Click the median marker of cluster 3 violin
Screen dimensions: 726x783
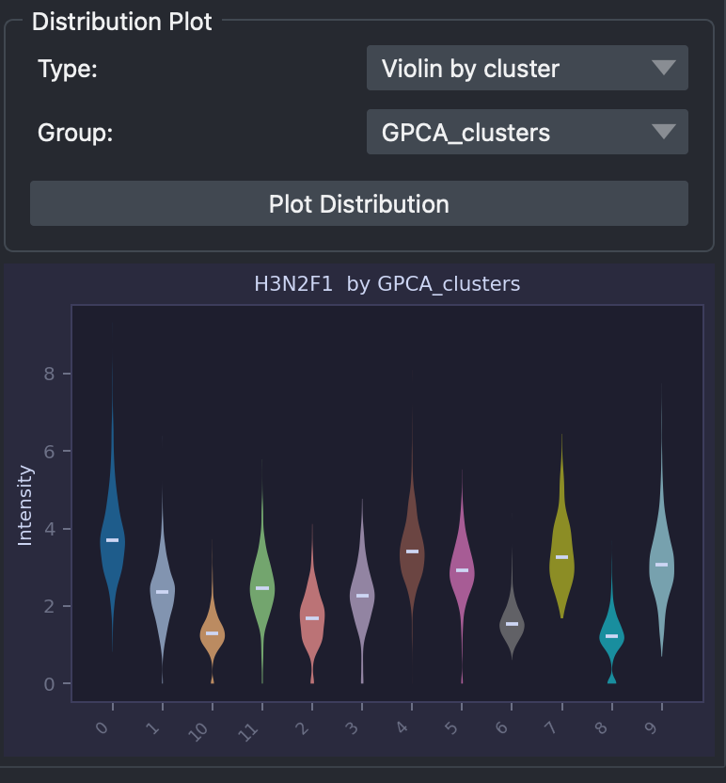(x=362, y=596)
